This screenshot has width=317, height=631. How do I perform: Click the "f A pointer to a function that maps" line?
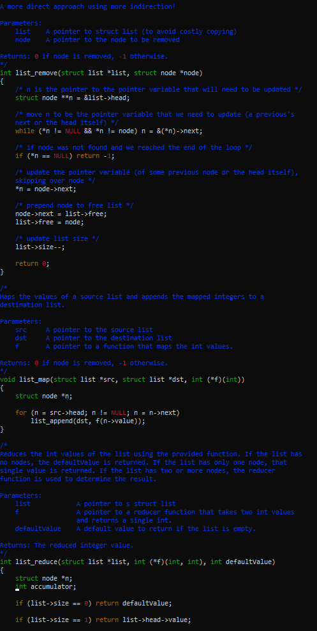pyautogui.click(x=124, y=346)
